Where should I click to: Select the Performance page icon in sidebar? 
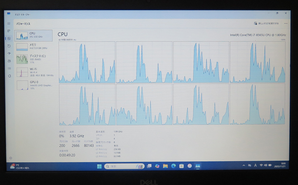(9, 39)
